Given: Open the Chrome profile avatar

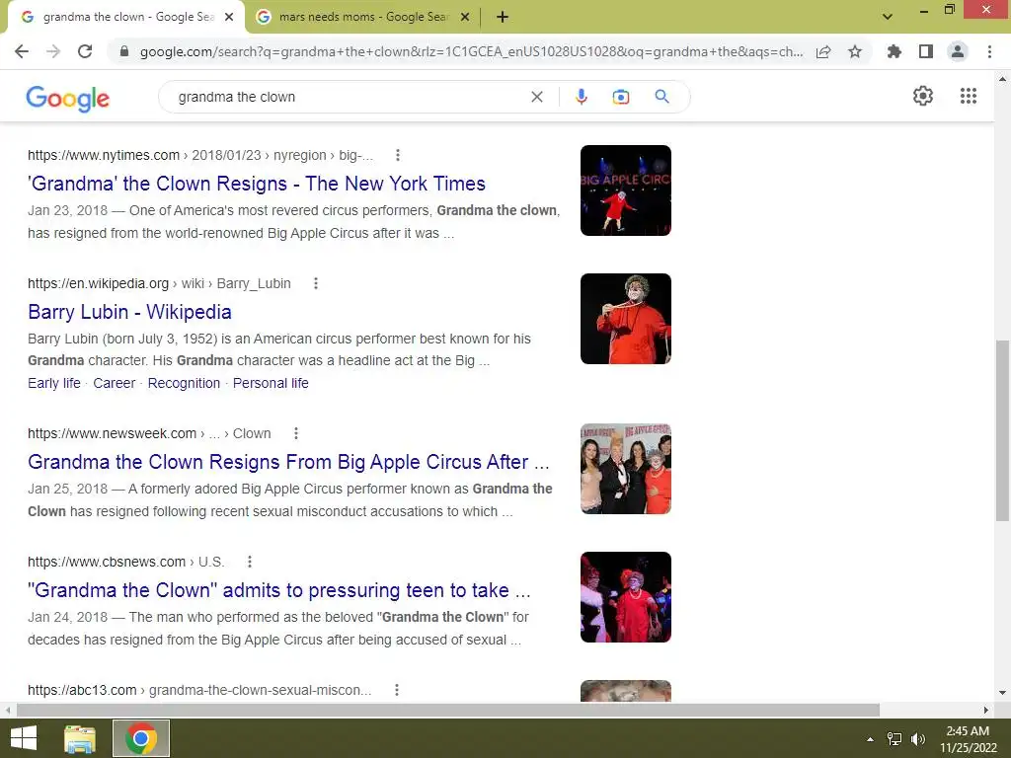Looking at the screenshot, I should click(x=958, y=51).
